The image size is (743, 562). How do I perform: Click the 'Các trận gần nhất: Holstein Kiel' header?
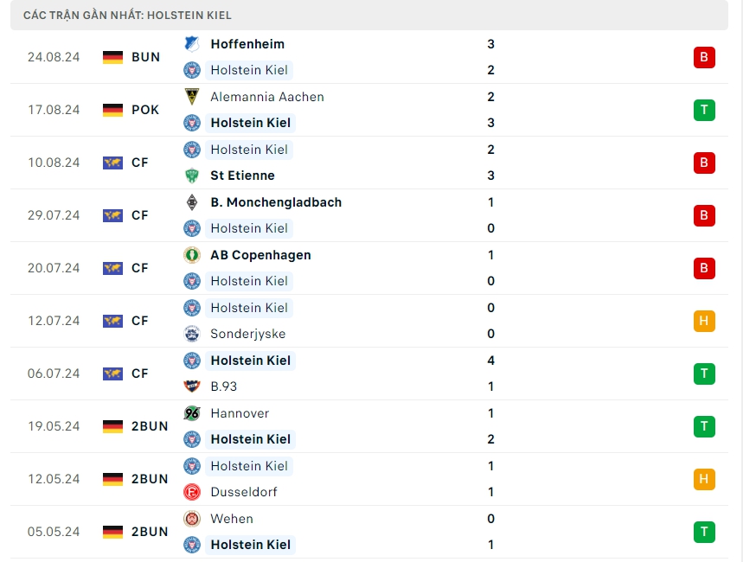128,16
